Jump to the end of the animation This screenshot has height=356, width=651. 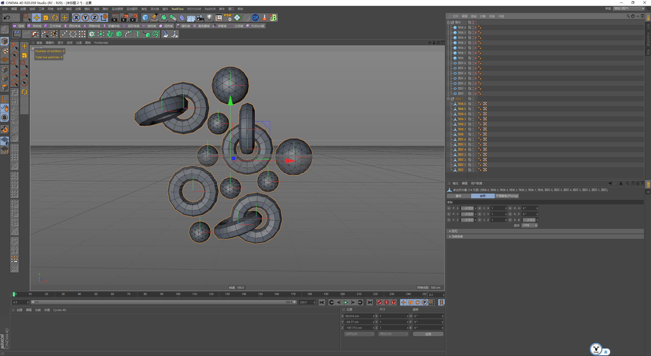click(x=370, y=302)
